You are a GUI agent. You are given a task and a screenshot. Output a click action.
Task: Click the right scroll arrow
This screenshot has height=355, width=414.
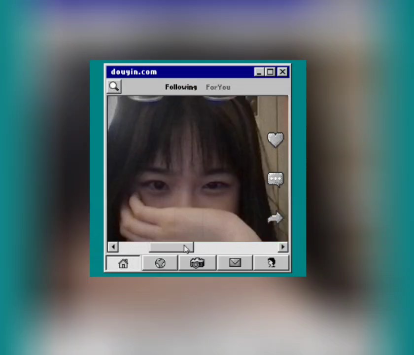click(283, 247)
